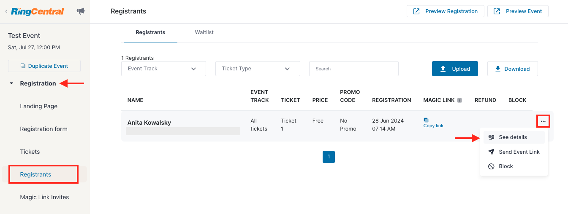Click the copy link icon for Anita

426,120
